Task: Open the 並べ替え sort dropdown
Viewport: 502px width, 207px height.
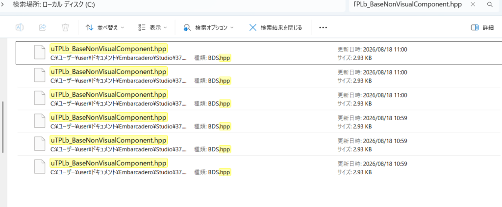Action: [105, 28]
